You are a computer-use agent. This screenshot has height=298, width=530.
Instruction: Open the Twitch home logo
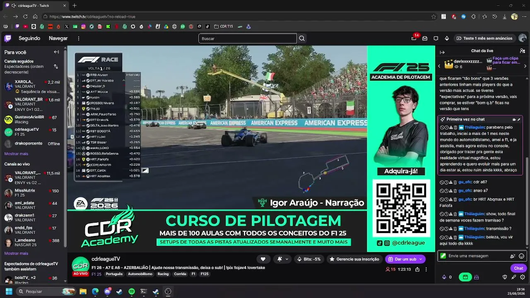coord(8,38)
